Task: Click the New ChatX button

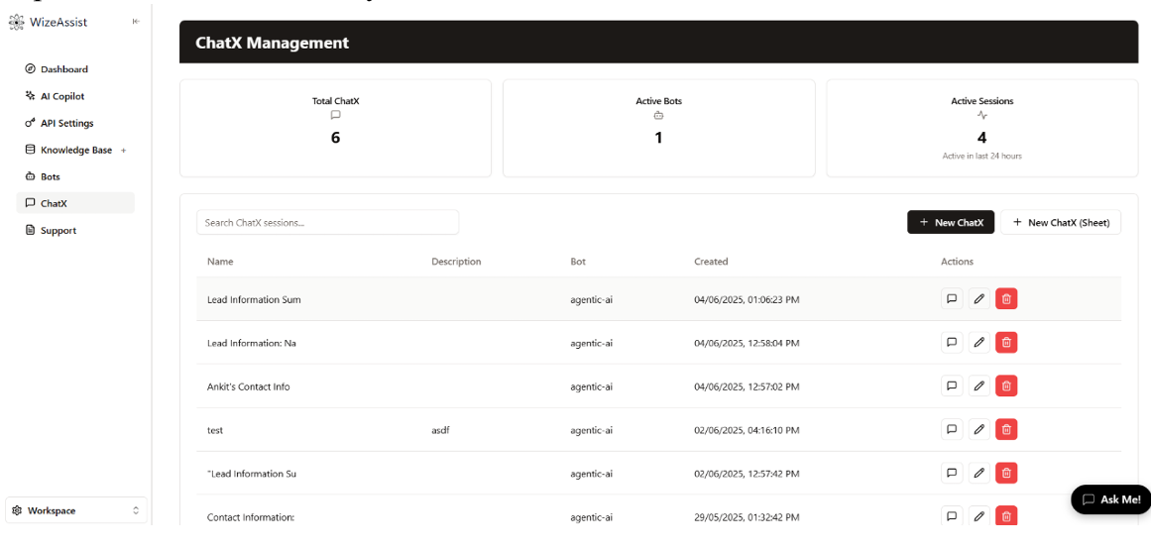Action: coord(950,223)
